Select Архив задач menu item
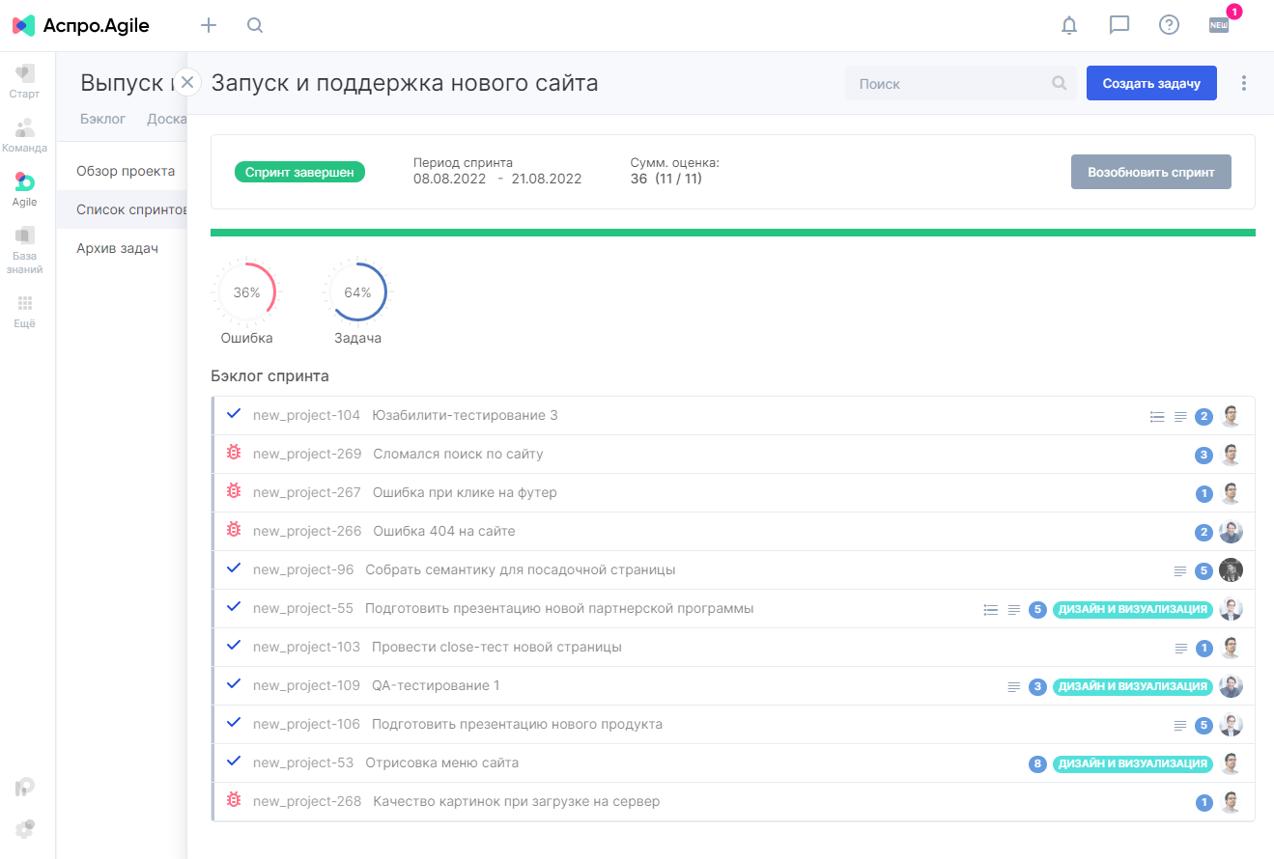The height and width of the screenshot is (859, 1274). (117, 248)
